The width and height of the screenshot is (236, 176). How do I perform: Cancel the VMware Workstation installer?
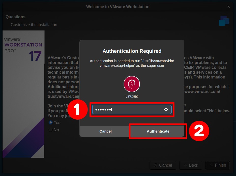[163, 165]
